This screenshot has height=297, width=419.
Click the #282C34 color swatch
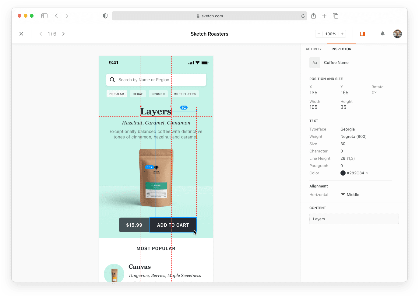[x=343, y=173]
